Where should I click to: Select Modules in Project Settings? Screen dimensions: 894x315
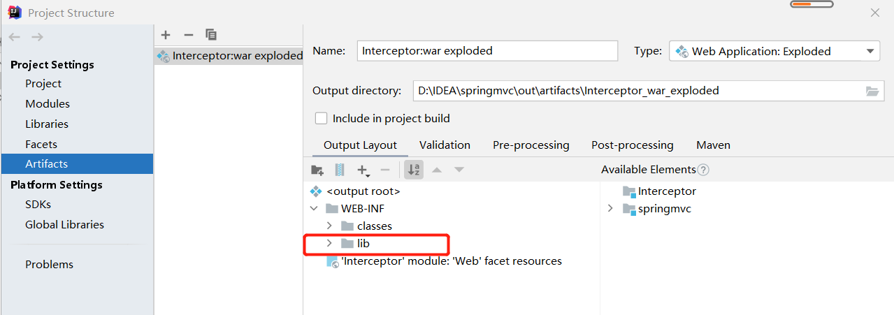point(48,104)
